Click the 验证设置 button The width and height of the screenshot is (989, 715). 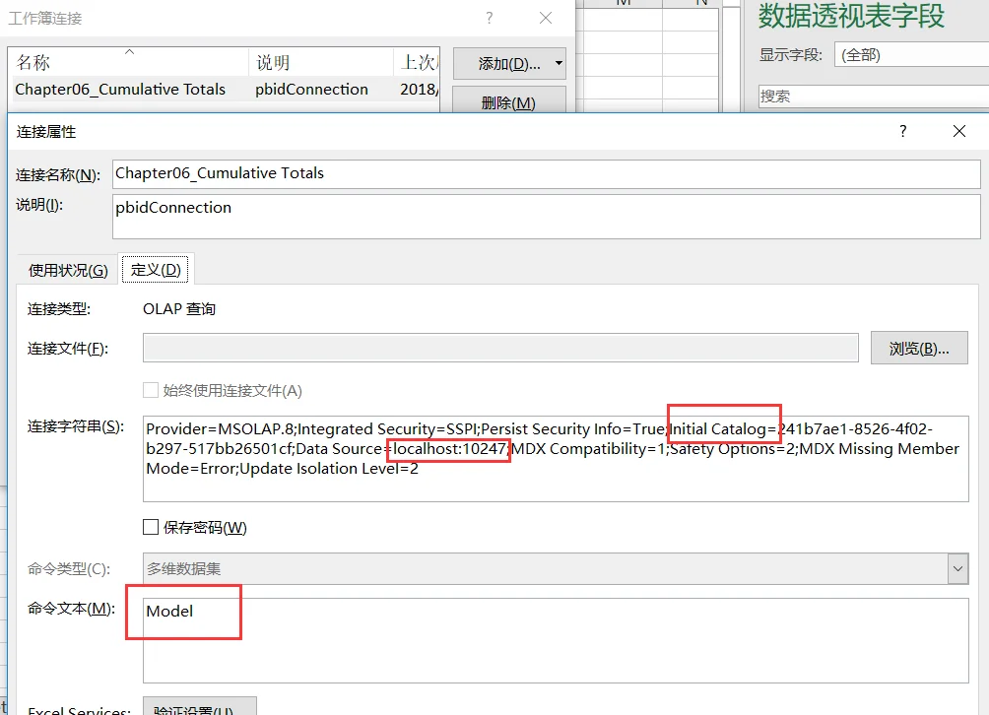pos(199,707)
